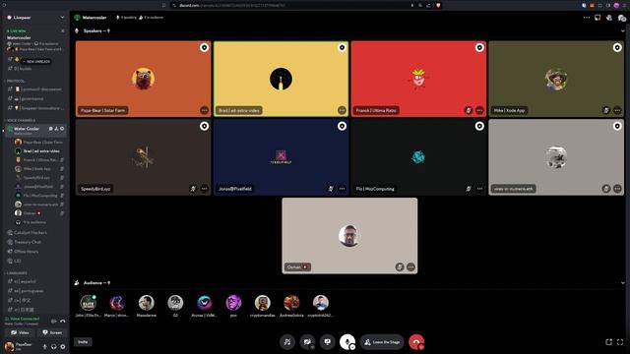
Task: Click the Brave shield icon in address bar
Action: tap(438, 5)
